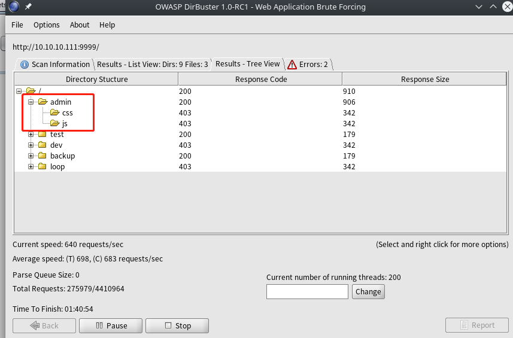This screenshot has height=338, width=513.
Task: Click the loop folder icon
Action: point(43,166)
